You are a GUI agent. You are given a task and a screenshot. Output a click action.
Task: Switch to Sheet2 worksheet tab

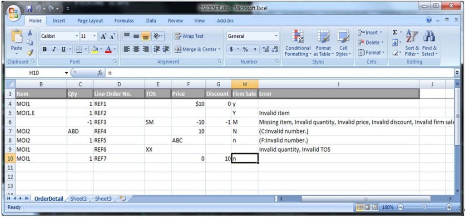79,199
